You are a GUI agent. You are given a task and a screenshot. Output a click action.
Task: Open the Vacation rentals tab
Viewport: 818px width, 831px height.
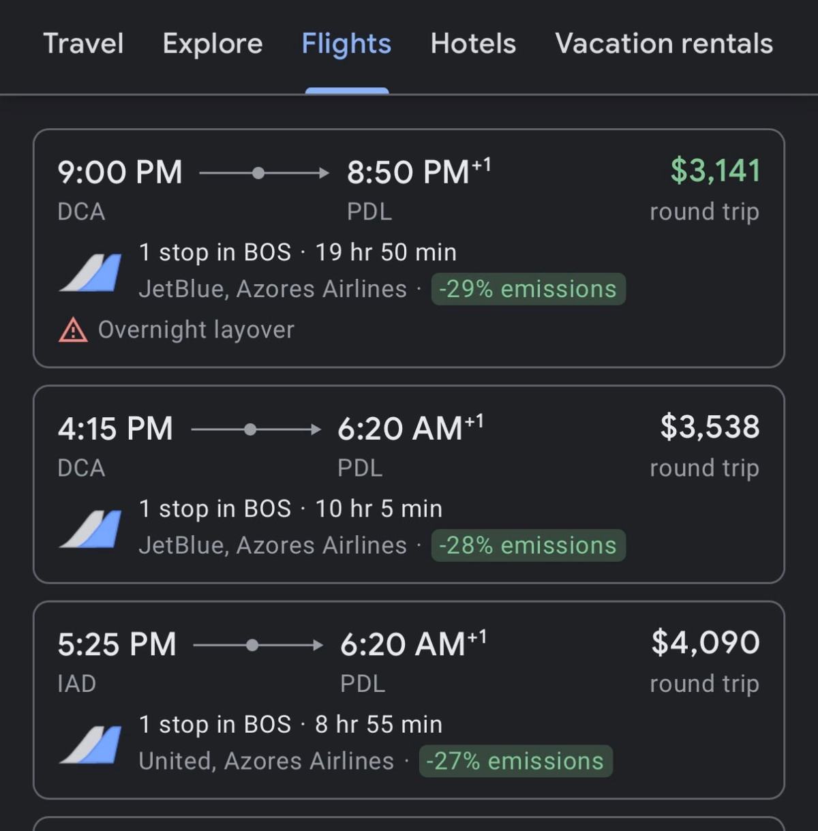pyautogui.click(x=664, y=44)
